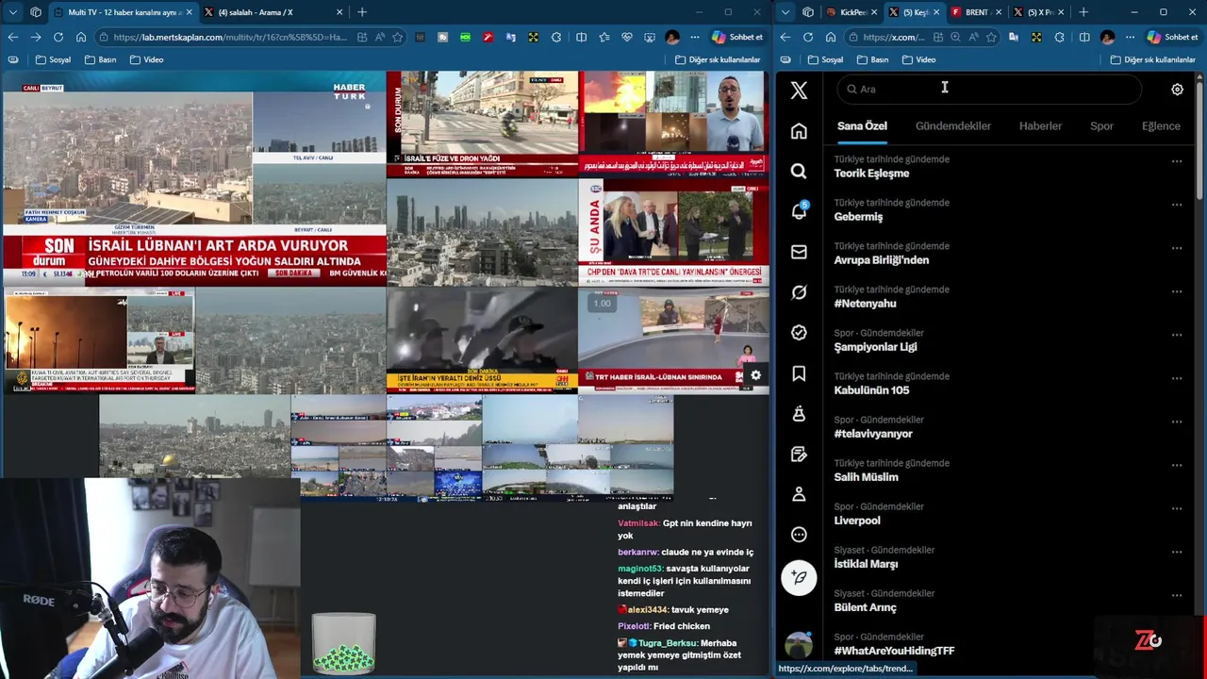Click gear icon on TRT Haber video tile
1207x679 pixels.
point(755,375)
